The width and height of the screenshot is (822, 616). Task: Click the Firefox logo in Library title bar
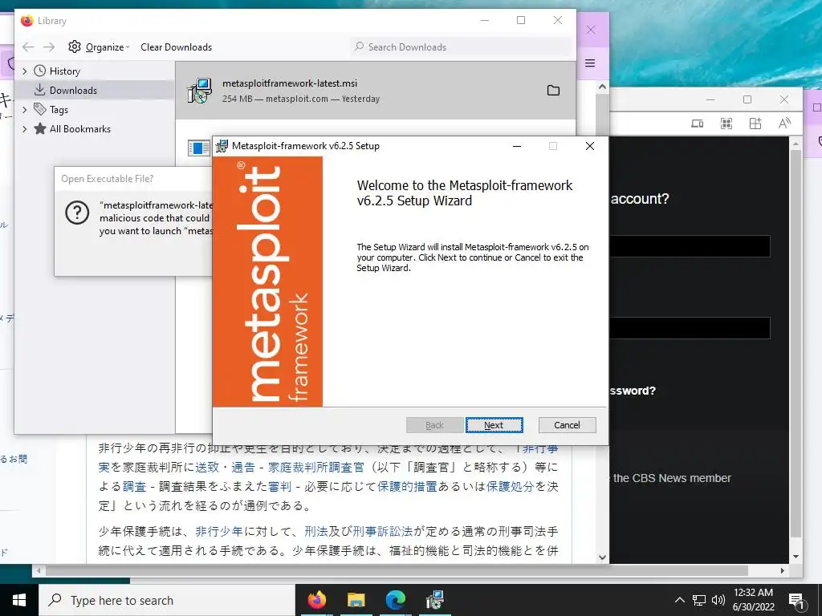click(x=26, y=21)
